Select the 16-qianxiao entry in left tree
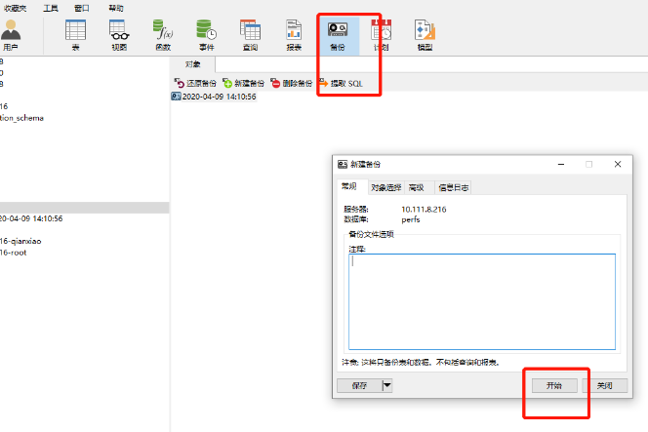 pos(20,241)
